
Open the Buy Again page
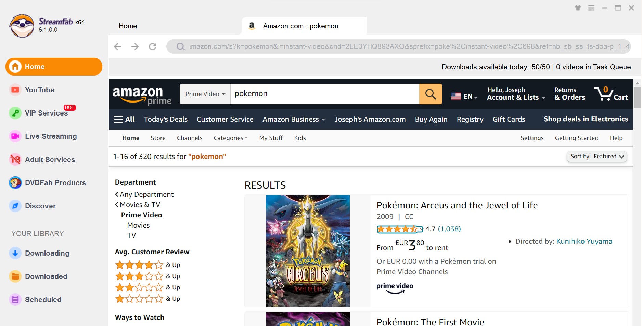pos(431,119)
